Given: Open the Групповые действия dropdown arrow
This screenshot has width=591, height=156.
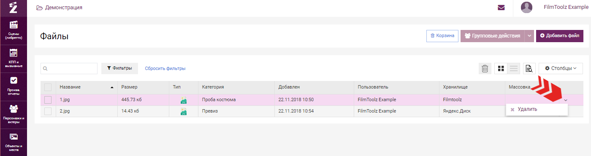Looking at the screenshot, I should (529, 36).
